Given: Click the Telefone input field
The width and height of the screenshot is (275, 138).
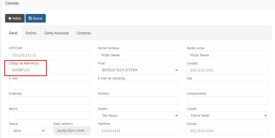Looking at the screenshot, I should [138, 131].
